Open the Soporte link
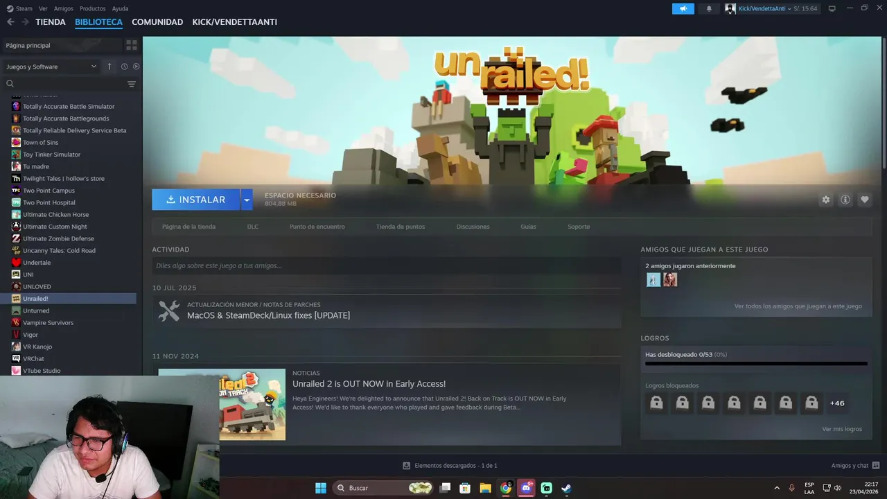 pos(579,227)
